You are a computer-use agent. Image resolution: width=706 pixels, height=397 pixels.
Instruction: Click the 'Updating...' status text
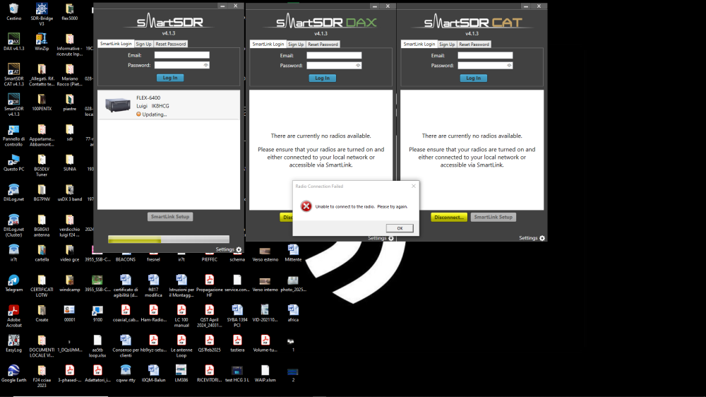click(155, 114)
